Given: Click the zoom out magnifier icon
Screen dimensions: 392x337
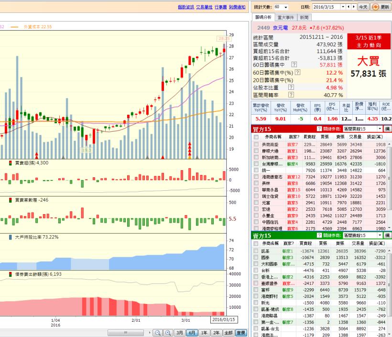Looking at the screenshot, I should [158, 332].
